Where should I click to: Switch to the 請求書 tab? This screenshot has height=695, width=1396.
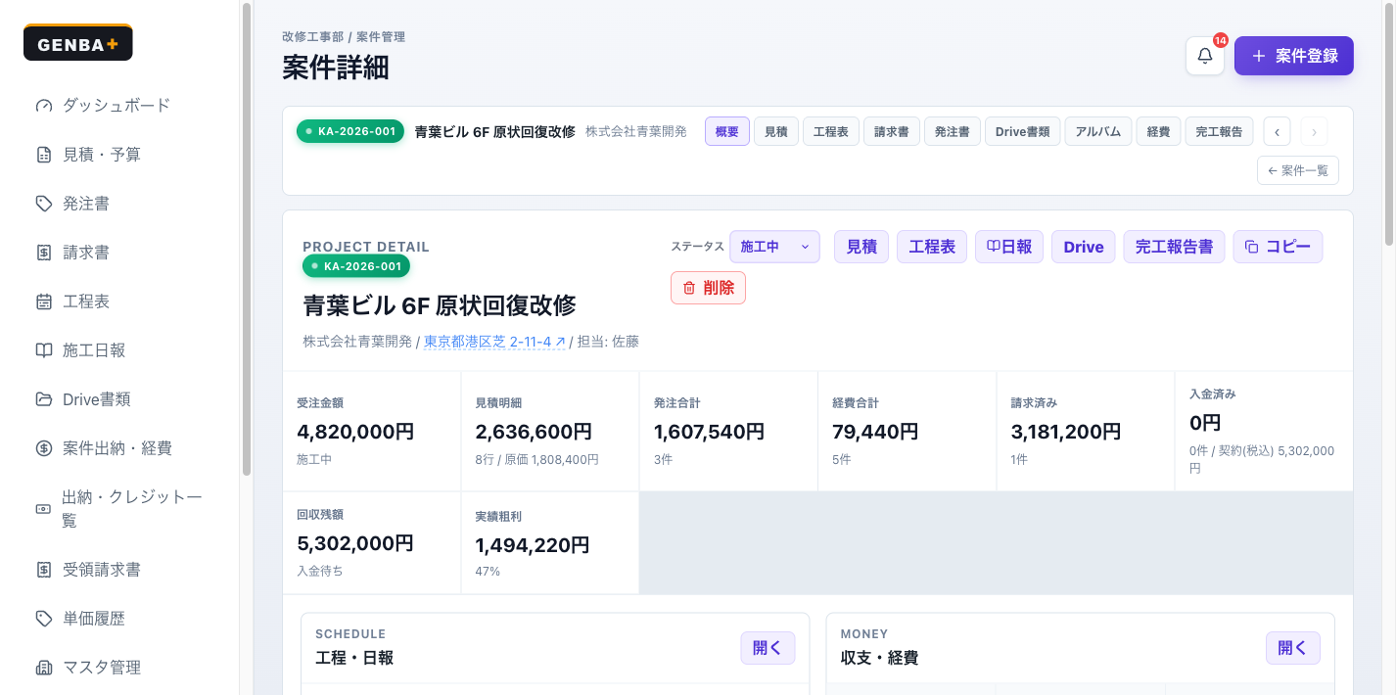point(892,131)
